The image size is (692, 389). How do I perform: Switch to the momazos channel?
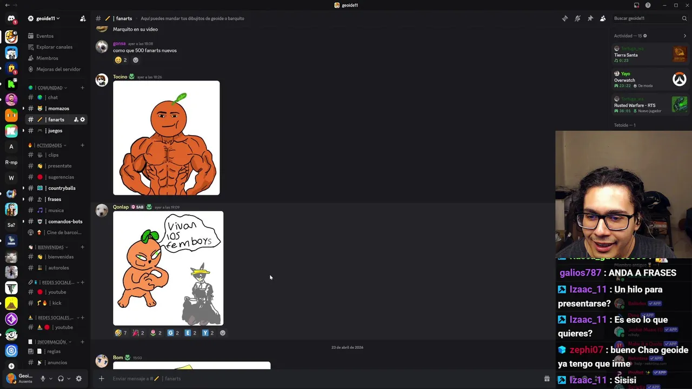pyautogui.click(x=56, y=109)
